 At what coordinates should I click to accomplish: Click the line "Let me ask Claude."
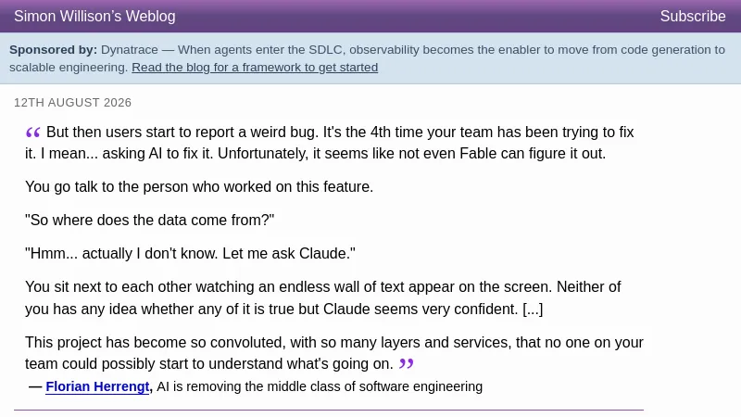289,253
